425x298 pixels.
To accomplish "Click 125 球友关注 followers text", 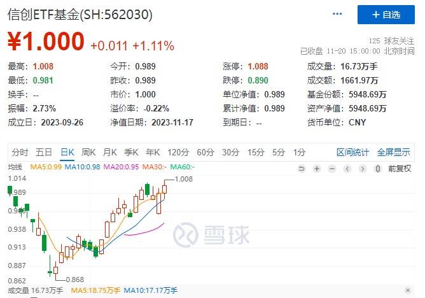I will click(391, 41).
